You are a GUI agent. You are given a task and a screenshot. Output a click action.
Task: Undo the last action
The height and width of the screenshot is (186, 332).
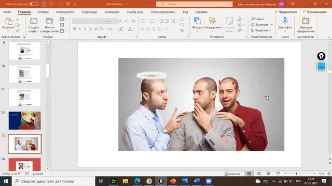[x=51, y=4]
